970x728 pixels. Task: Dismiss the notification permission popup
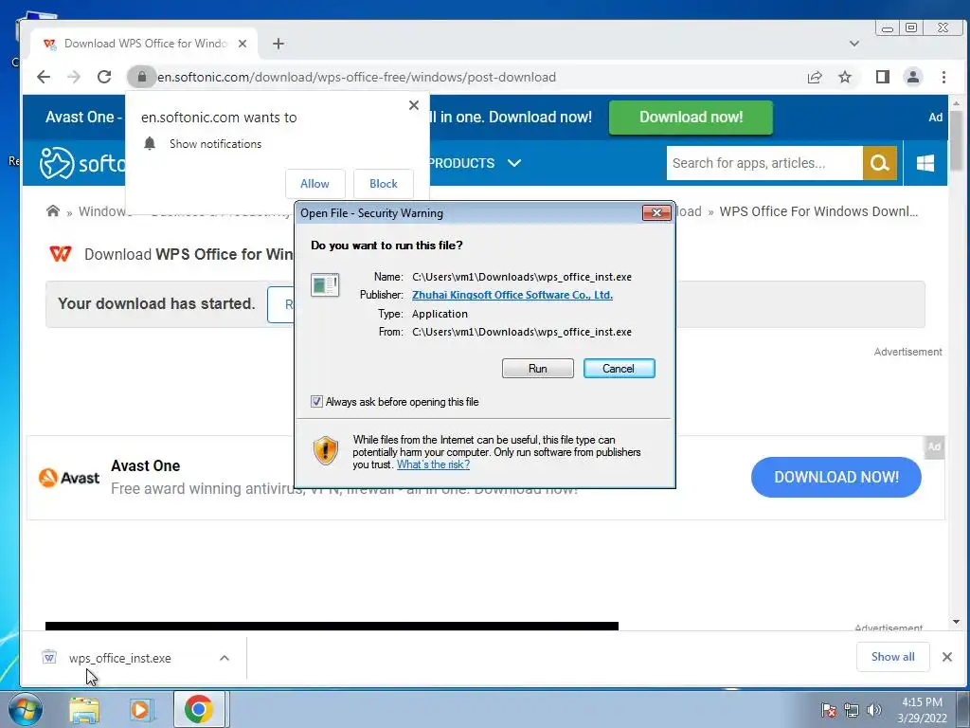point(414,105)
